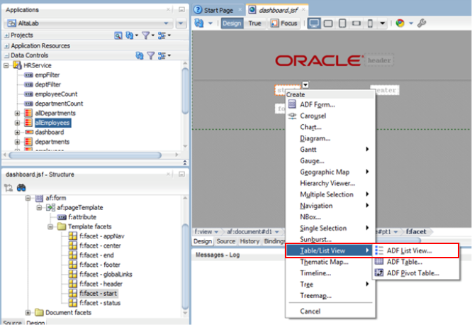Select employeeCount in Data Controls
This screenshot has width=472, height=325.
point(56,94)
